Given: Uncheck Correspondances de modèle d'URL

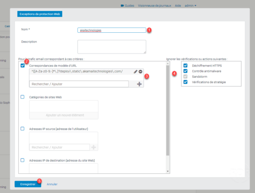Looking at the screenshot, I should click(x=23, y=66).
